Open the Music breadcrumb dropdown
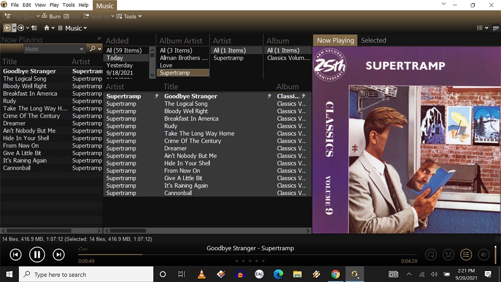This screenshot has width=501, height=282. pos(85,28)
